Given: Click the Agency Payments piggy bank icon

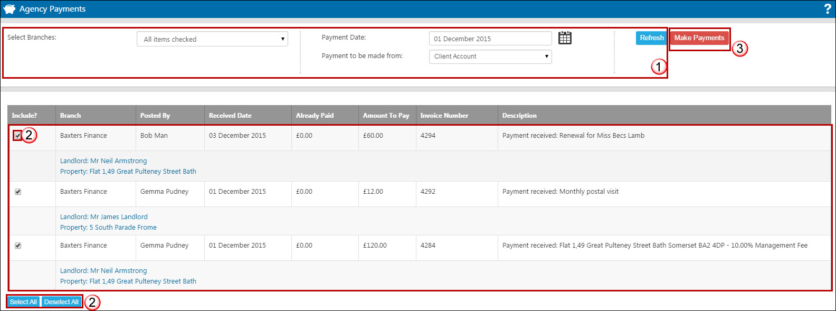Looking at the screenshot, I should (x=9, y=9).
